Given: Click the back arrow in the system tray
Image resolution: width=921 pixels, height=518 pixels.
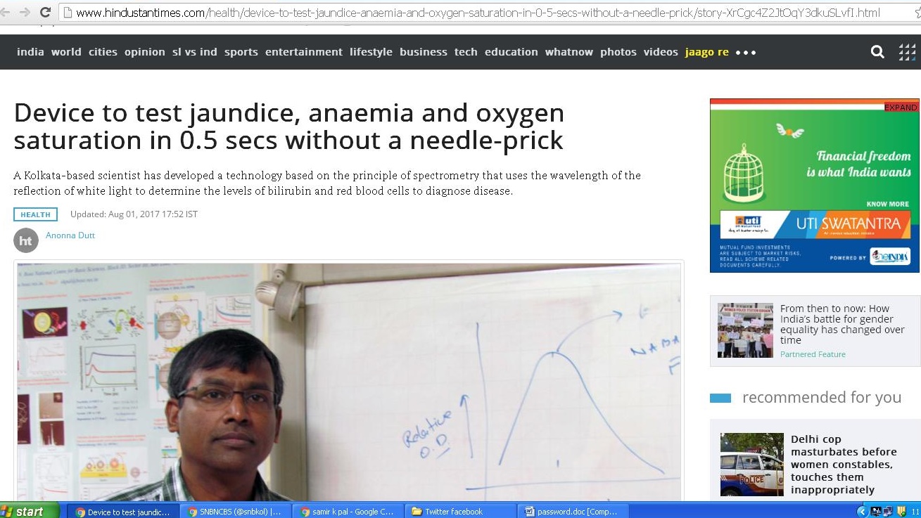Looking at the screenshot, I should (862, 512).
